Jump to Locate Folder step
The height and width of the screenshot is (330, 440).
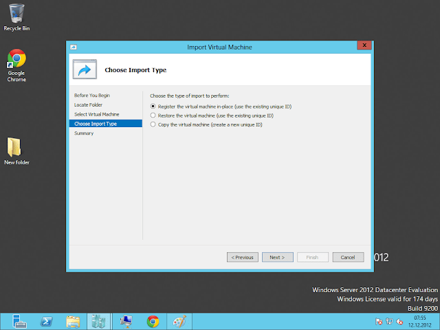point(89,104)
